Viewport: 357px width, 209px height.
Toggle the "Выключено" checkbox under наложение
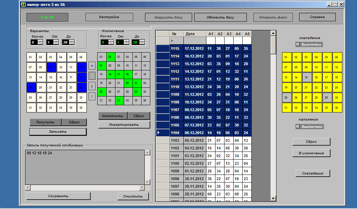tap(298, 126)
